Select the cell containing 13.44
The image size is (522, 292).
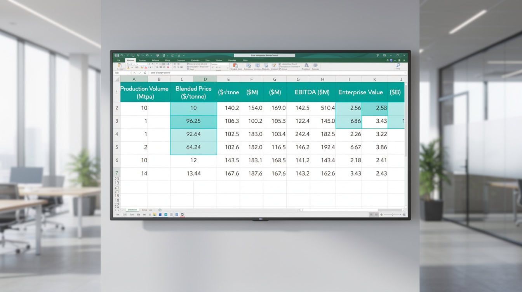click(193, 174)
